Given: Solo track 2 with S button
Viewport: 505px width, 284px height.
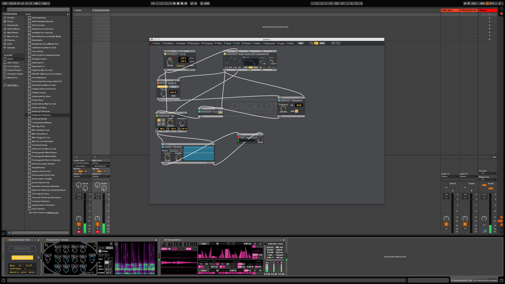Looking at the screenshot, I should point(98,228).
